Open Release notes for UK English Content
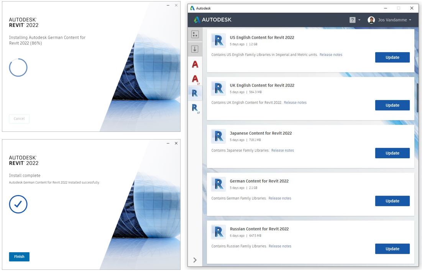This screenshot has width=422, height=271. [x=295, y=102]
